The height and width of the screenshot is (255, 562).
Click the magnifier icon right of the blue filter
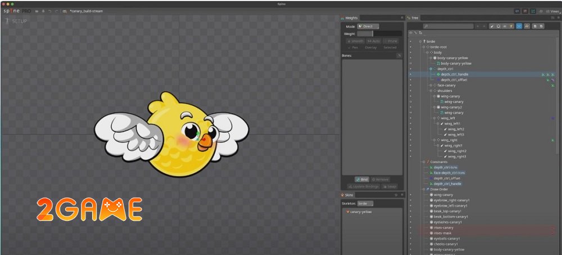point(526,26)
